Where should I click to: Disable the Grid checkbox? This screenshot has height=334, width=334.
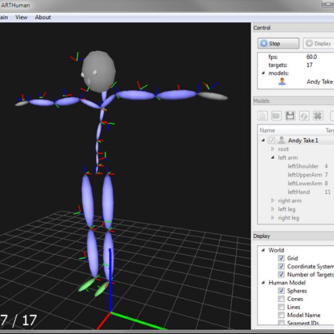(x=281, y=258)
